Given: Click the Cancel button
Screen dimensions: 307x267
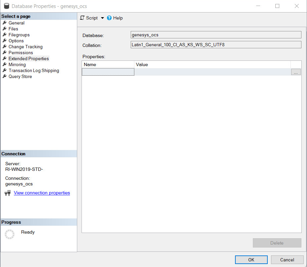Looking at the screenshot, I should pyautogui.click(x=287, y=260).
